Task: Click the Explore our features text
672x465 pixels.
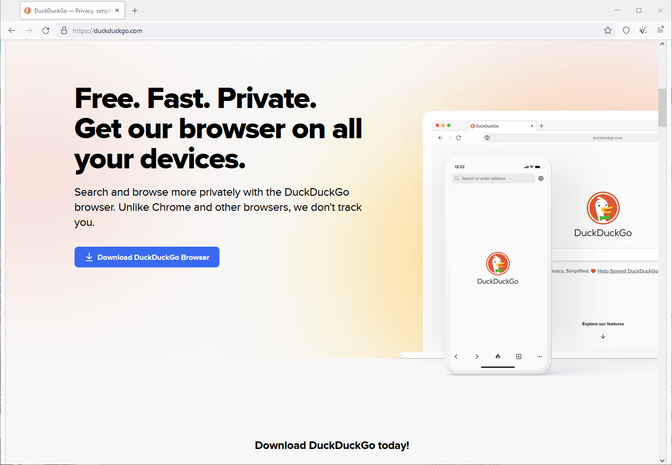Action: (603, 324)
